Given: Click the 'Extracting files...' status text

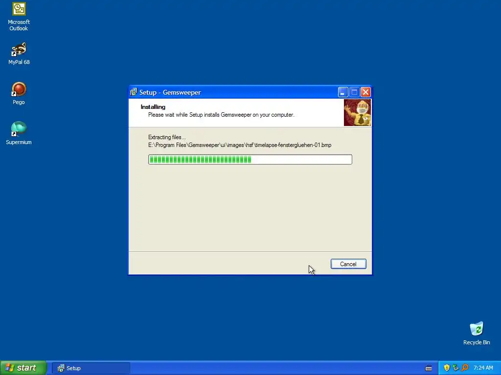Looking at the screenshot, I should pyautogui.click(x=167, y=137).
